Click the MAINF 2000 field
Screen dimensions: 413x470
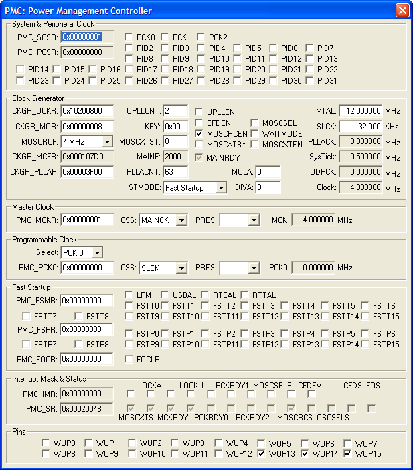tap(175, 157)
